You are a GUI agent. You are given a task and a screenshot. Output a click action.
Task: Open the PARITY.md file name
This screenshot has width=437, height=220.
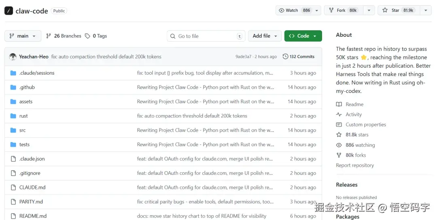click(31, 202)
